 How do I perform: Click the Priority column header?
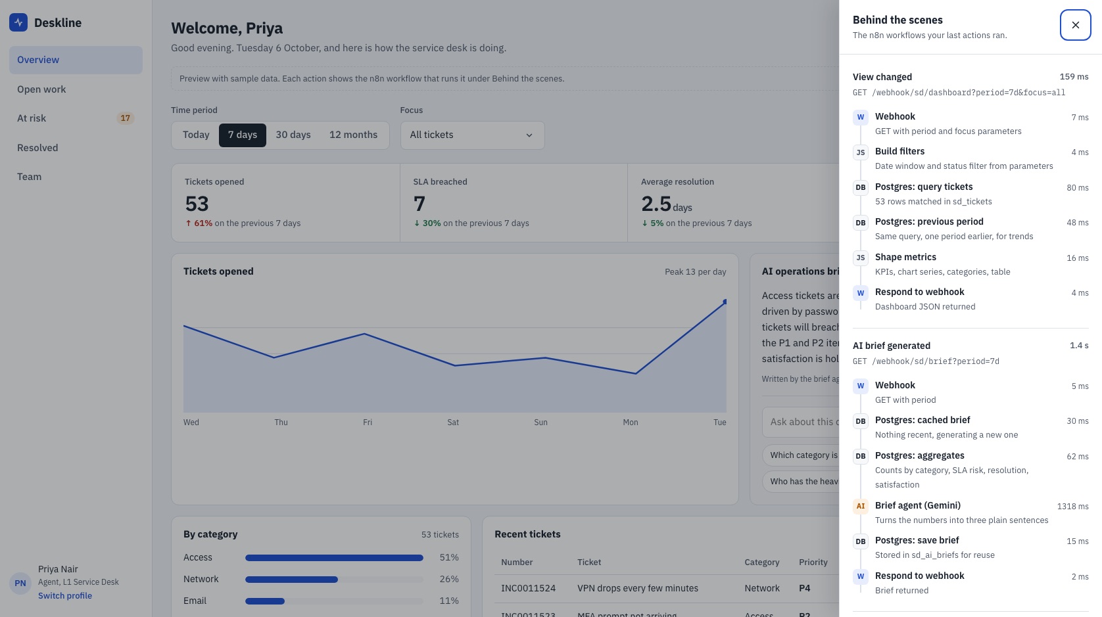(x=813, y=562)
